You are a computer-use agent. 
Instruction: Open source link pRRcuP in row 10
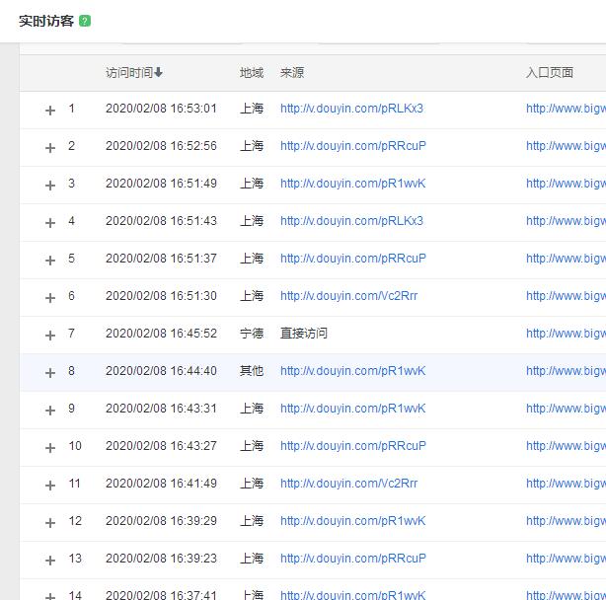[x=353, y=446]
